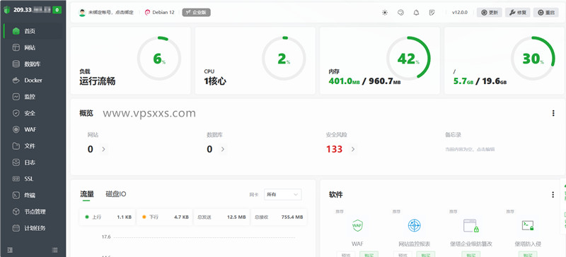Click the 401.0MB / 960.7MB memory value
566x257 pixels.
click(364, 81)
